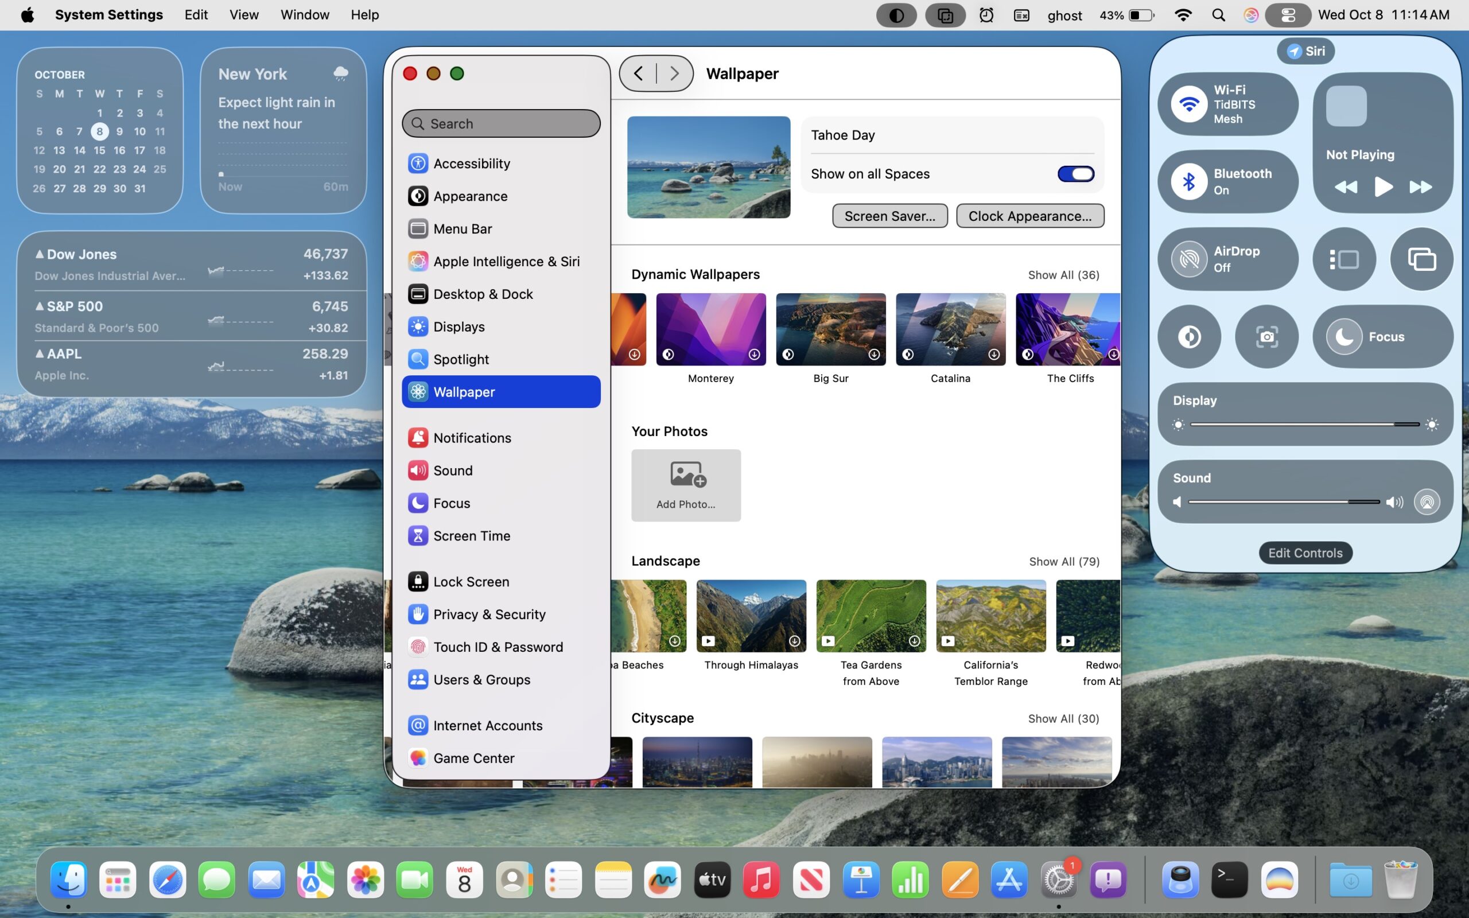Expand Show All Dynamic Wallpapers
Screen dimensions: 1469x918
(x=1063, y=275)
